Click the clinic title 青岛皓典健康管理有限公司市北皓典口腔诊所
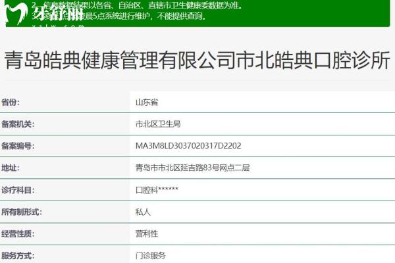 (x=197, y=60)
